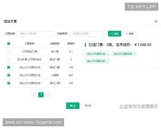Click the price 380 cell
This screenshot has height=129, width=161.
pos(71,83)
